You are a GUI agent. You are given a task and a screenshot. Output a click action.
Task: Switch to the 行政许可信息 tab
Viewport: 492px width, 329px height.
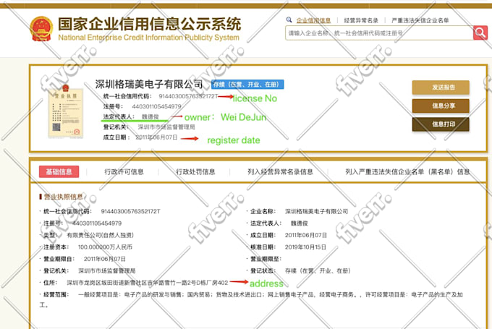tap(124, 171)
